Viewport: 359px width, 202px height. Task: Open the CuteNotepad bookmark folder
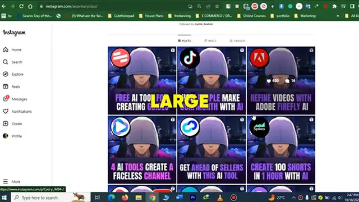pos(121,16)
